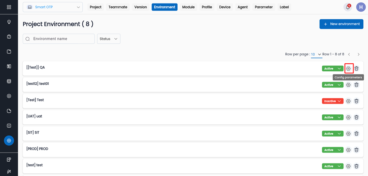This screenshot has height=176, width=368.
Task: Open config parameters for [[Test]] QA
Action: point(348,69)
